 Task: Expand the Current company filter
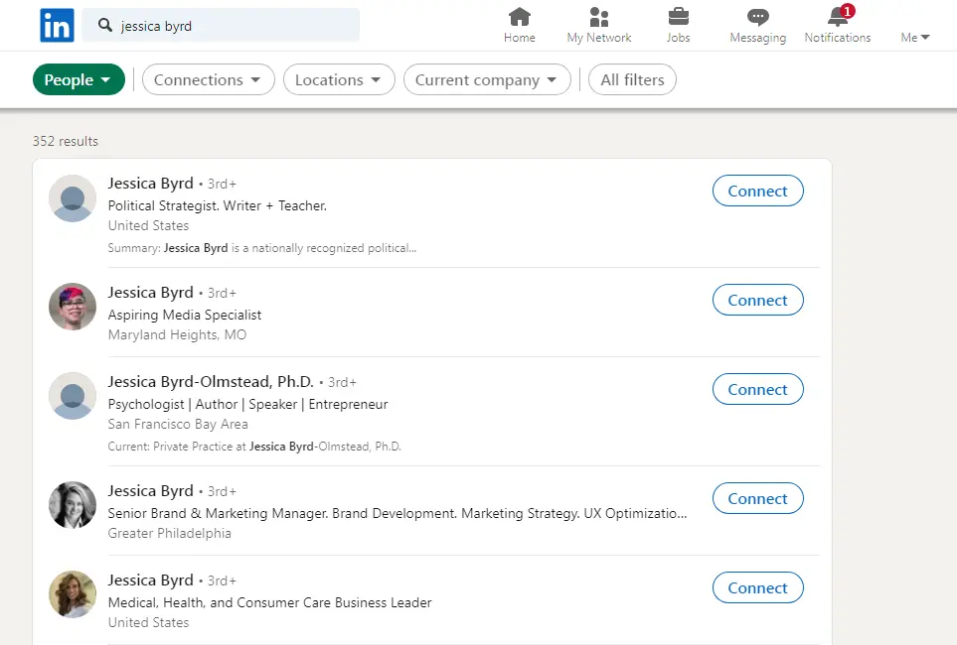click(487, 79)
